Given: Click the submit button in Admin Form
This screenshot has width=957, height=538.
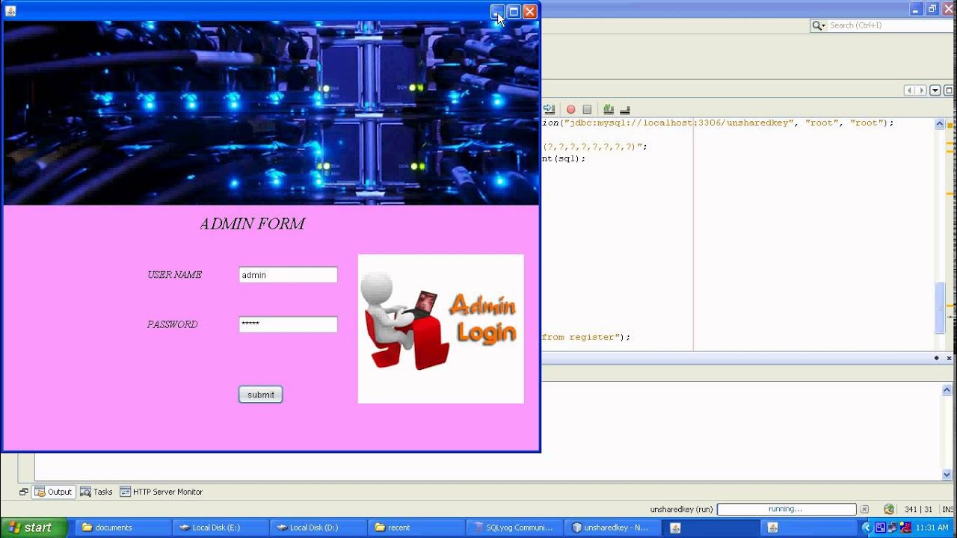Looking at the screenshot, I should pyautogui.click(x=260, y=395).
